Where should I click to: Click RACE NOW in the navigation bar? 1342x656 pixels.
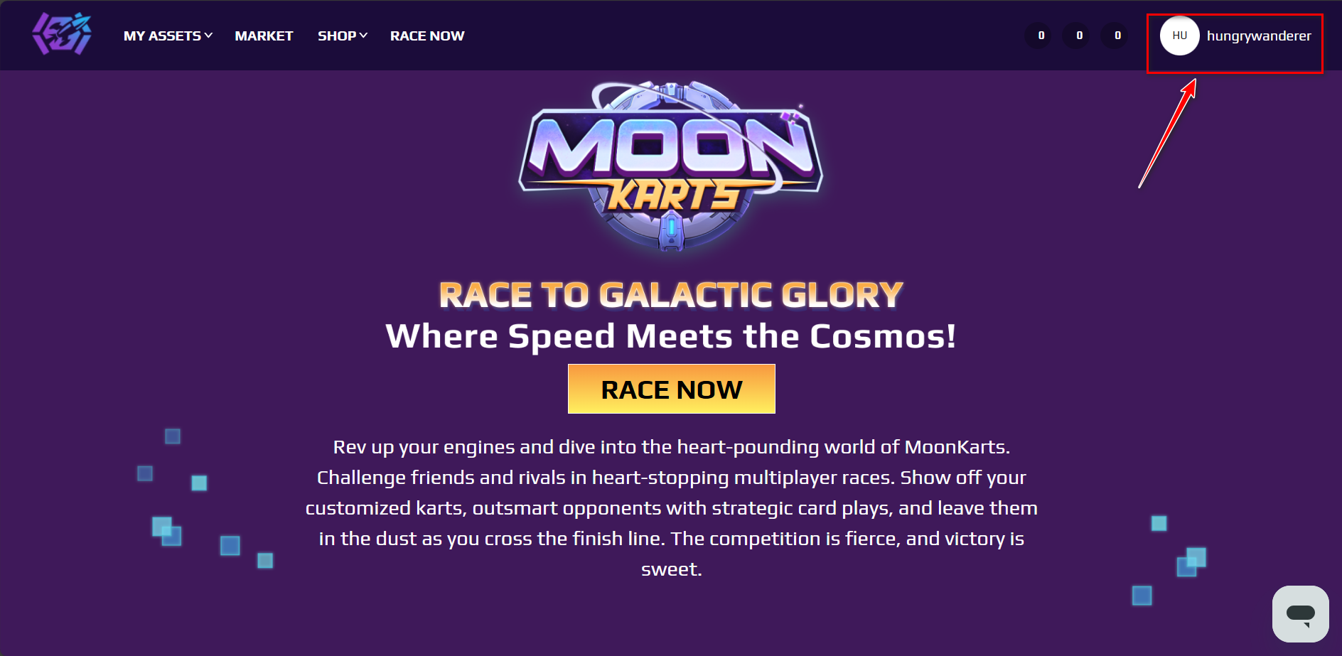tap(427, 36)
